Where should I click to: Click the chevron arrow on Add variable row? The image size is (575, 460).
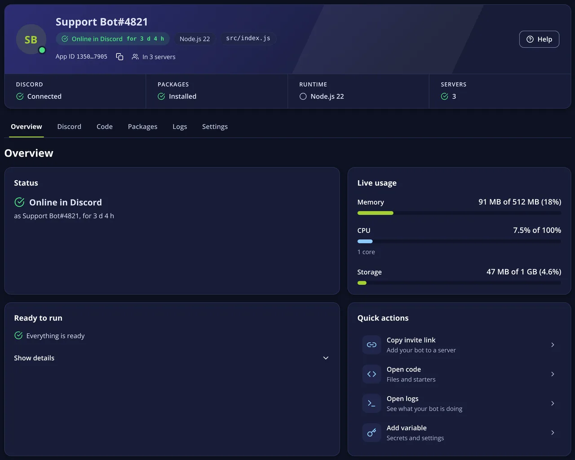(x=553, y=433)
